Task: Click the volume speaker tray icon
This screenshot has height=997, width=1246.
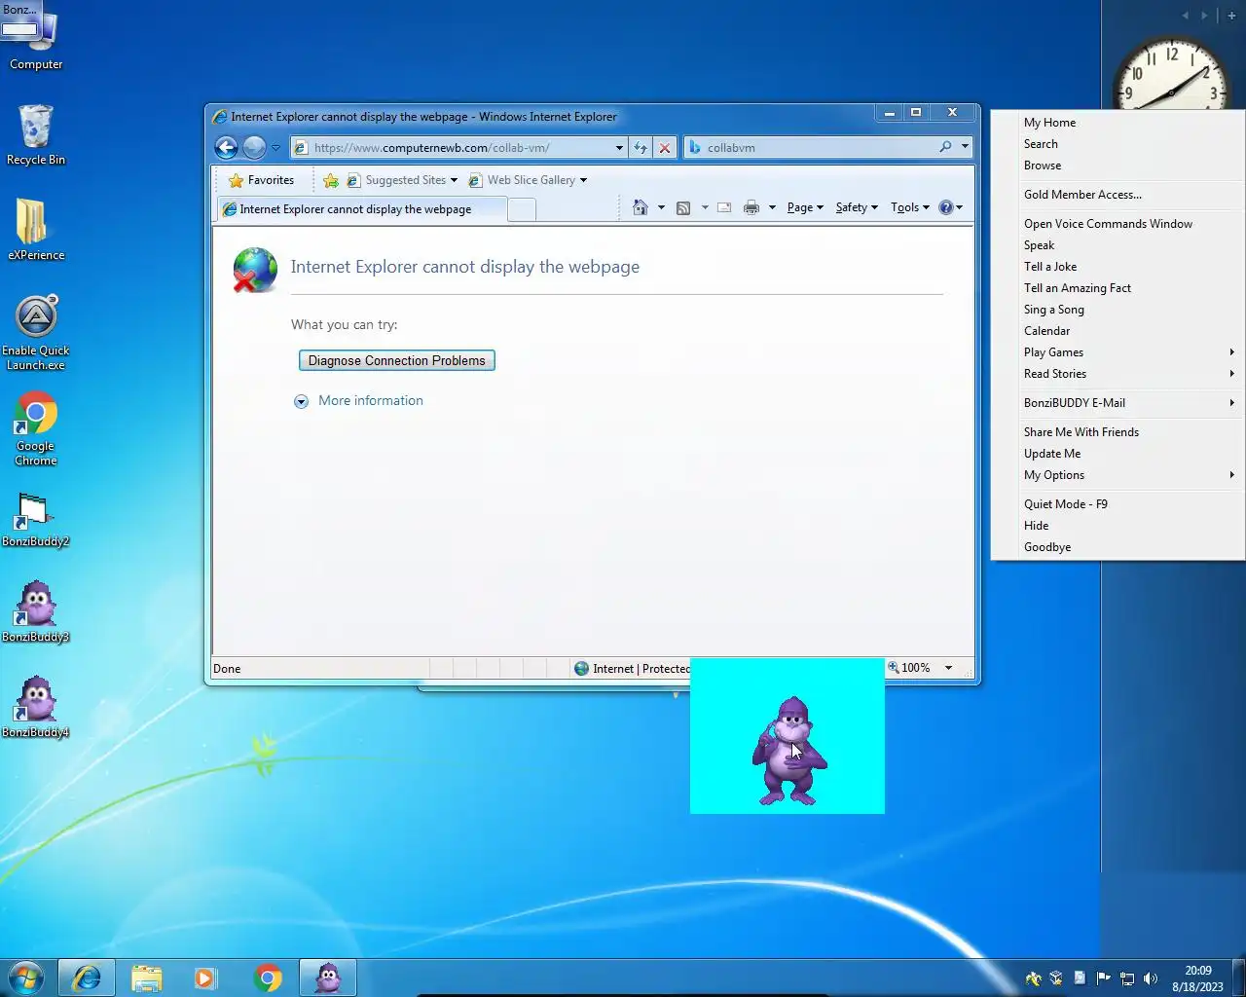Action: point(1151,979)
